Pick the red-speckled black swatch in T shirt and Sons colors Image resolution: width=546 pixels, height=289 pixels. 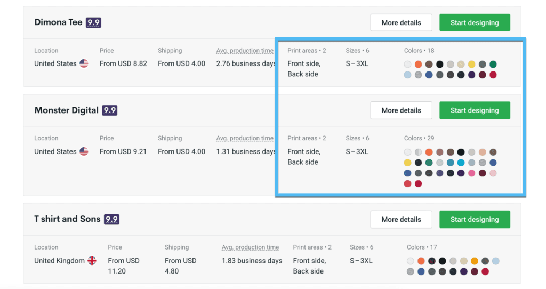pos(432,261)
